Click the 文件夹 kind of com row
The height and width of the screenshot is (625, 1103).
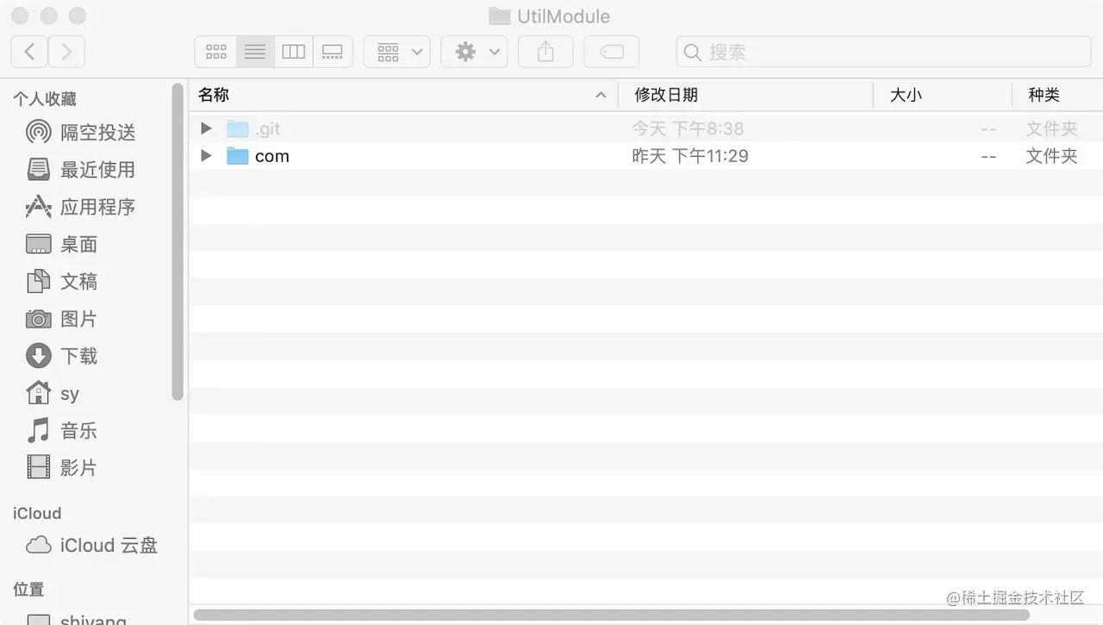point(1051,156)
